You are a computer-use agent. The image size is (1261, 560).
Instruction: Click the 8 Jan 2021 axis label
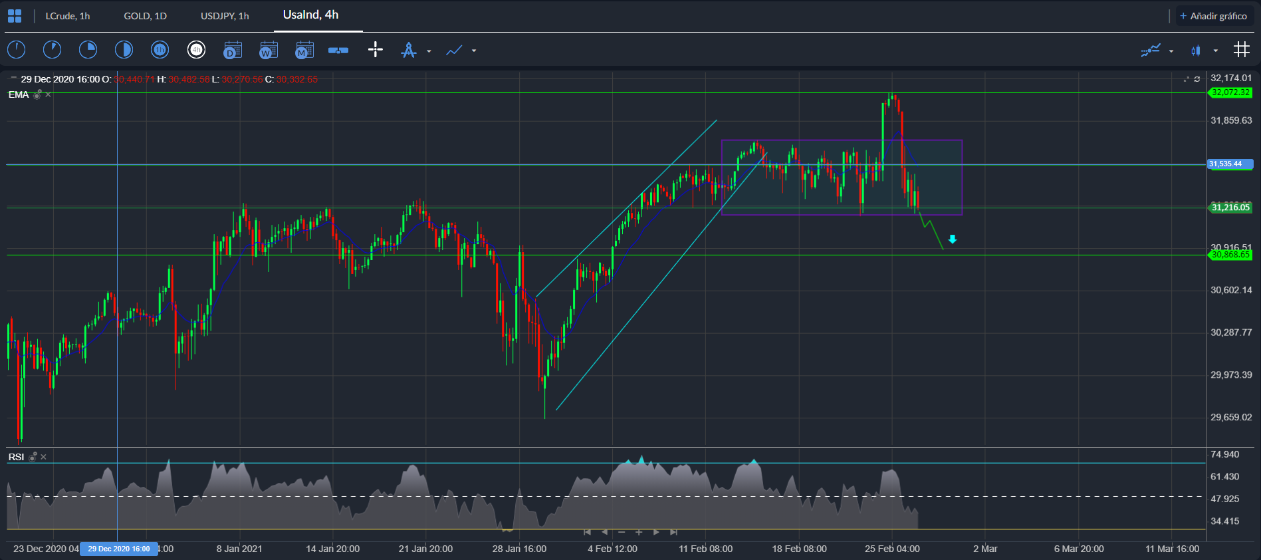coord(239,549)
